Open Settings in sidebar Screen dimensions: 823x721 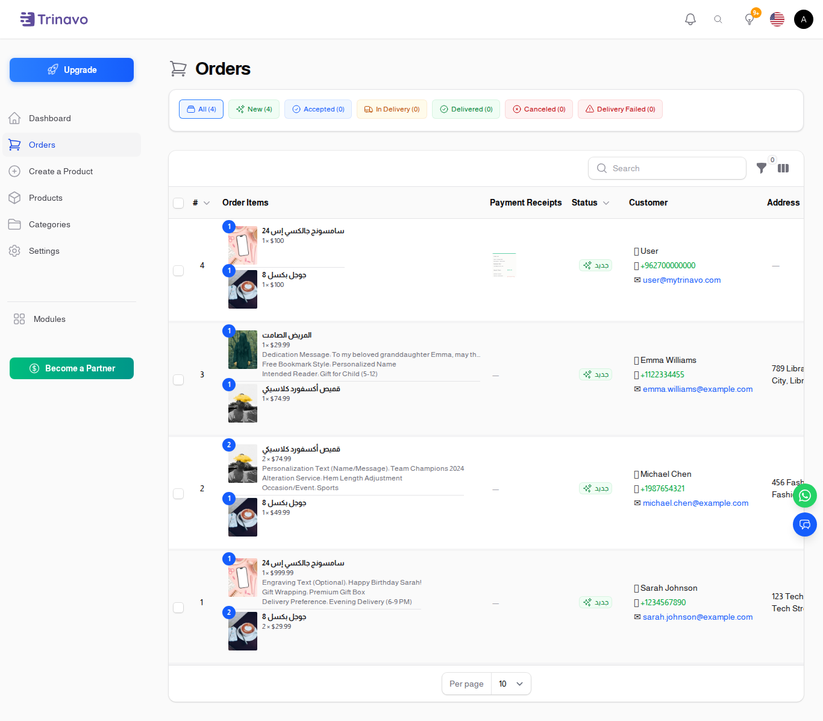[x=72, y=251]
